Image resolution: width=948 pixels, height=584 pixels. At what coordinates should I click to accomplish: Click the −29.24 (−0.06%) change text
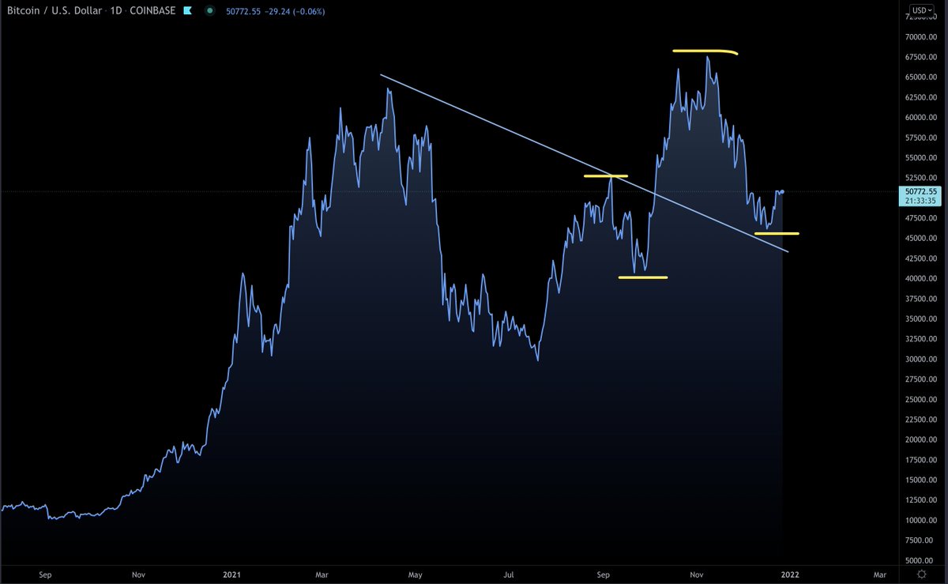tap(295, 12)
